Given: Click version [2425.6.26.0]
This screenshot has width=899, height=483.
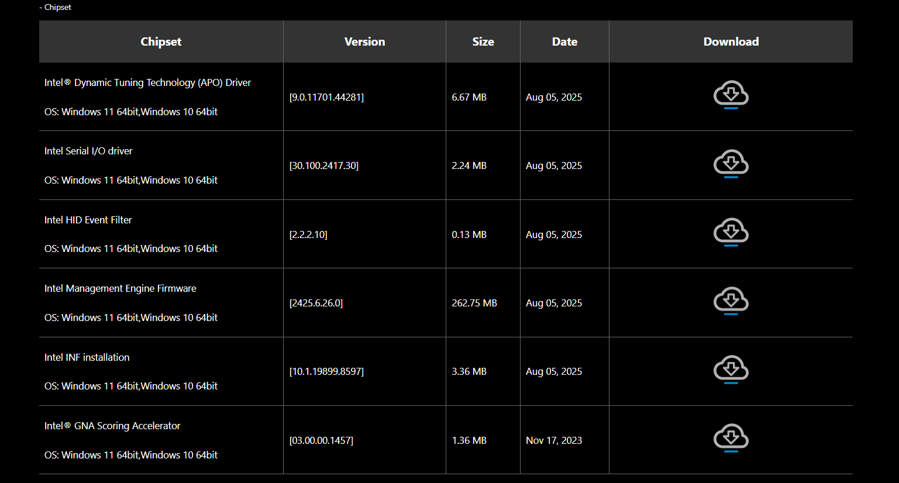Looking at the screenshot, I should [316, 303].
